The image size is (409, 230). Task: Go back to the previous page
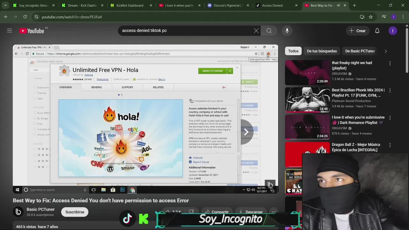click(6, 17)
